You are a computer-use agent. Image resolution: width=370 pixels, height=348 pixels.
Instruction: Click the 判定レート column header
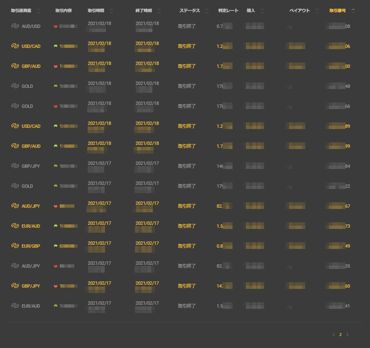click(228, 11)
